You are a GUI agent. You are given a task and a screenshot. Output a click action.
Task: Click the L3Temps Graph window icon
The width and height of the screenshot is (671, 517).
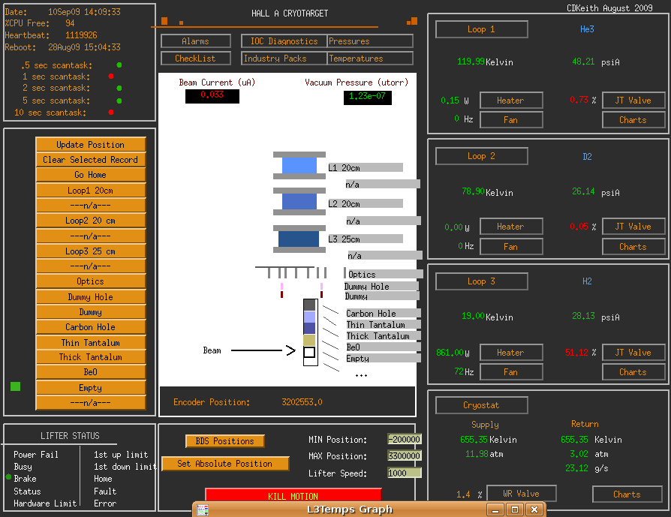point(203,509)
